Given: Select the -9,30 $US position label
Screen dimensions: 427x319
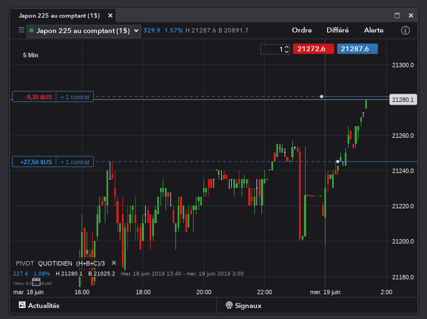Looking at the screenshot, I should 38,97.
